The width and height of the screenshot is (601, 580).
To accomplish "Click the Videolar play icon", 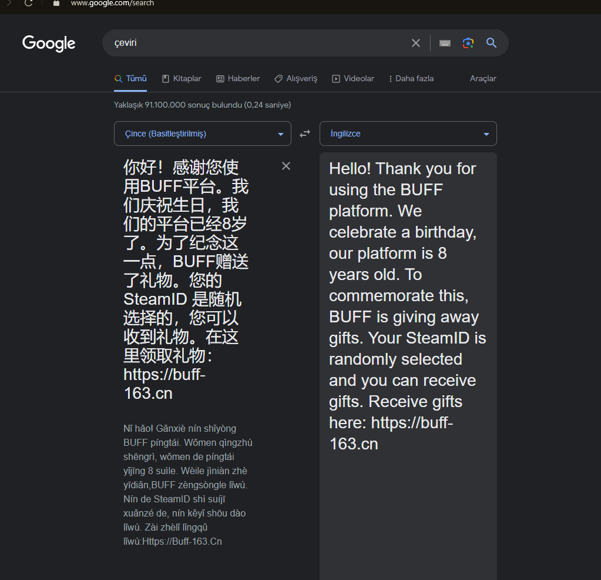I will [x=336, y=79].
